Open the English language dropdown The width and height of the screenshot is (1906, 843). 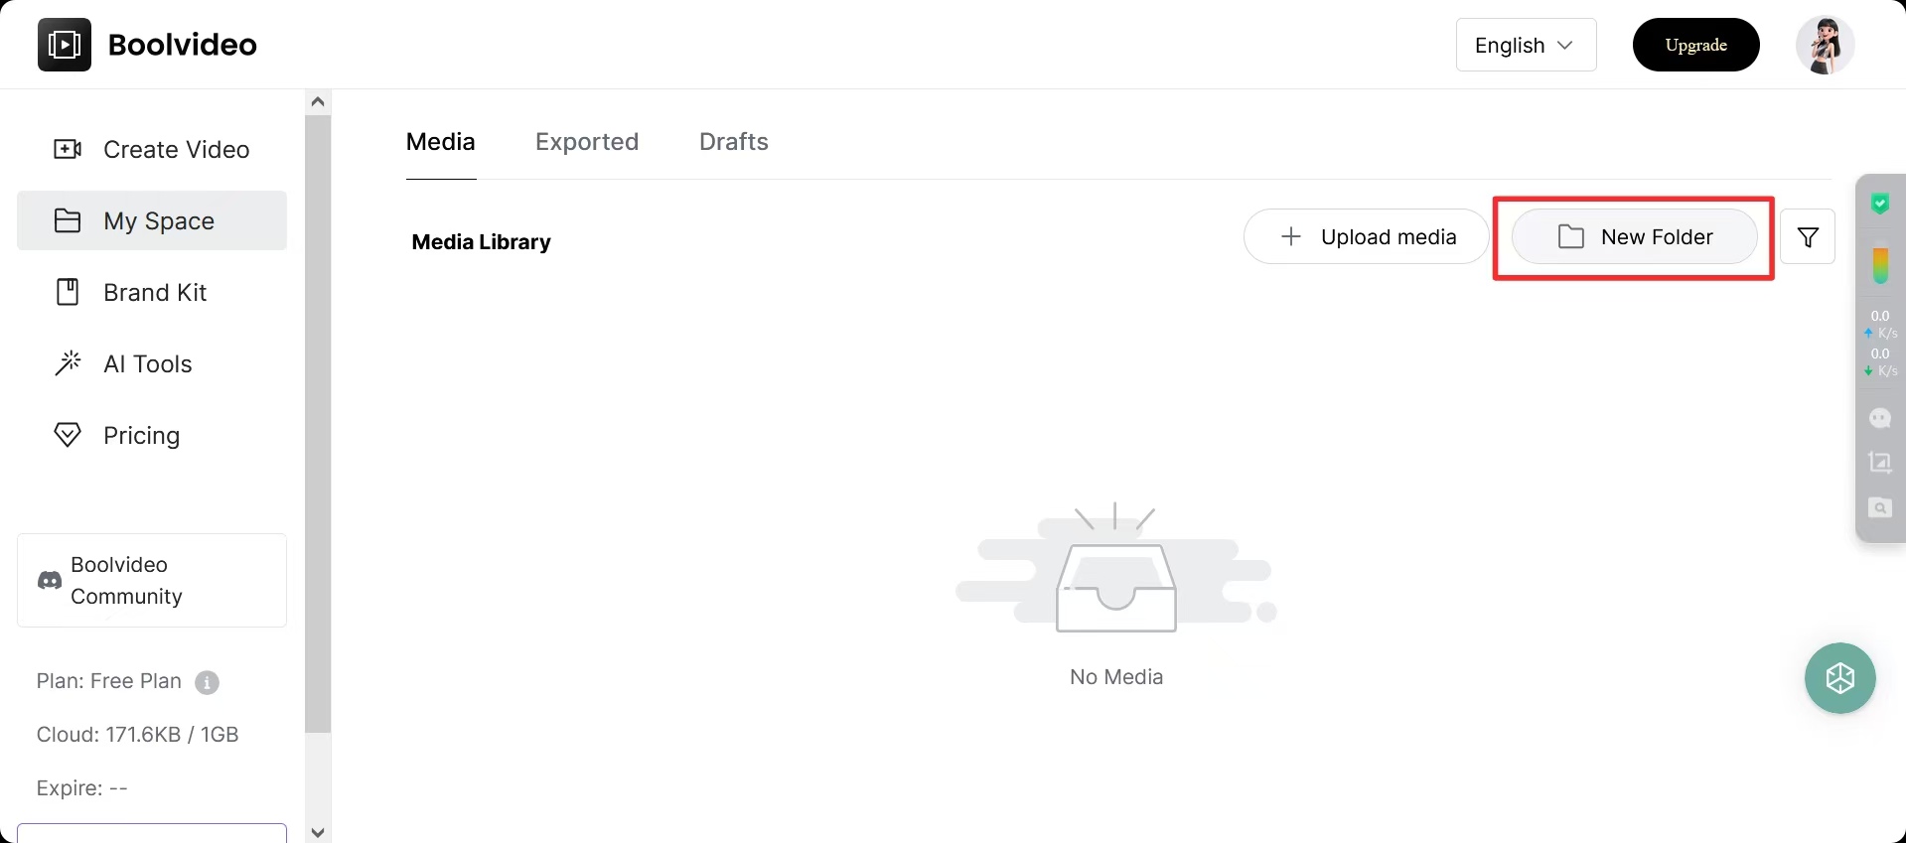pos(1525,46)
